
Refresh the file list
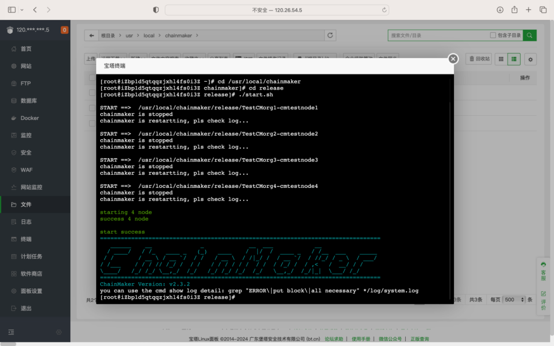coord(330,36)
